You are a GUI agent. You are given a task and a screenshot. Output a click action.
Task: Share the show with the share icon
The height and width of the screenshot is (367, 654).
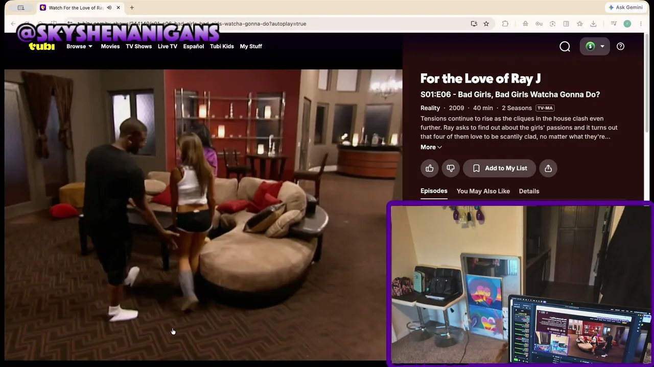coord(548,168)
